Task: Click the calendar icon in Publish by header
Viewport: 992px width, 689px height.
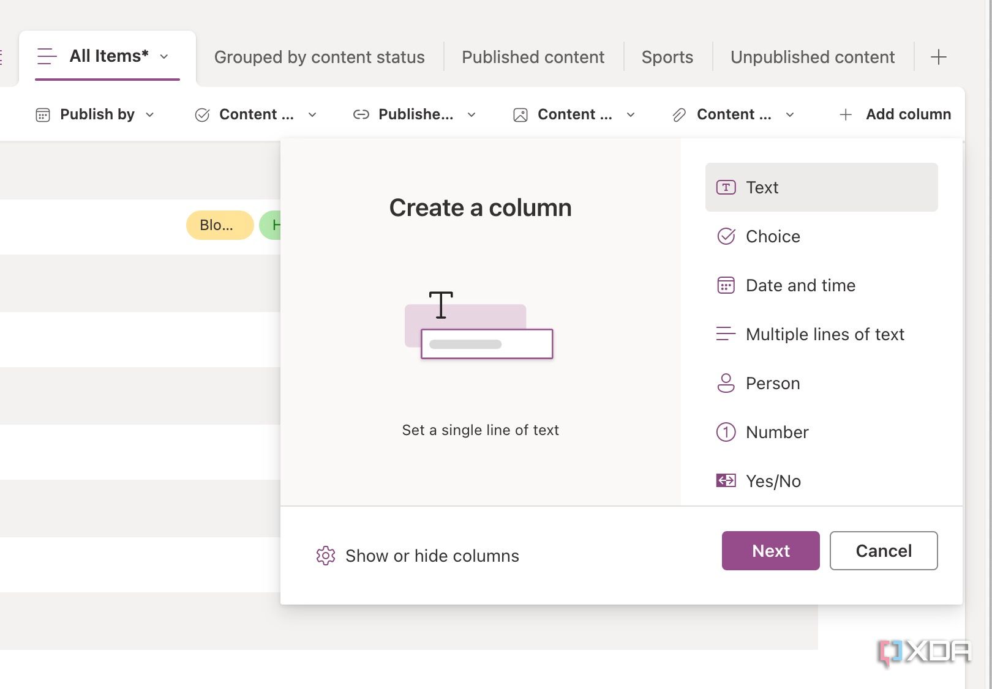Action: [43, 115]
